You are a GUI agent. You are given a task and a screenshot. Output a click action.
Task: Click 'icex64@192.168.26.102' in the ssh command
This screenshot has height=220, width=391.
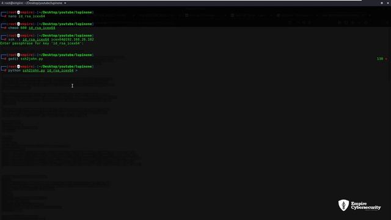point(72,39)
